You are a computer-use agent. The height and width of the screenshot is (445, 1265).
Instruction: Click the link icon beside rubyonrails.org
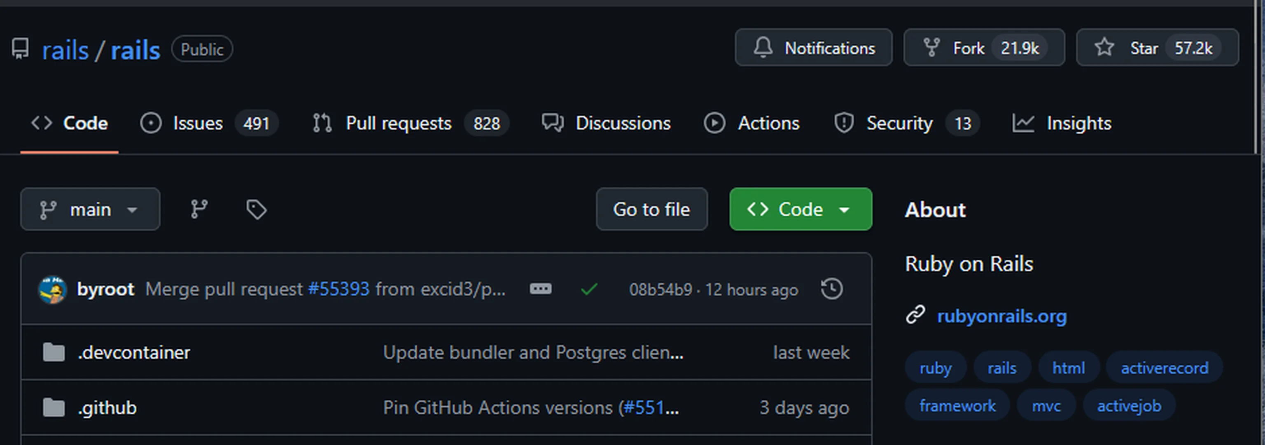pos(915,315)
